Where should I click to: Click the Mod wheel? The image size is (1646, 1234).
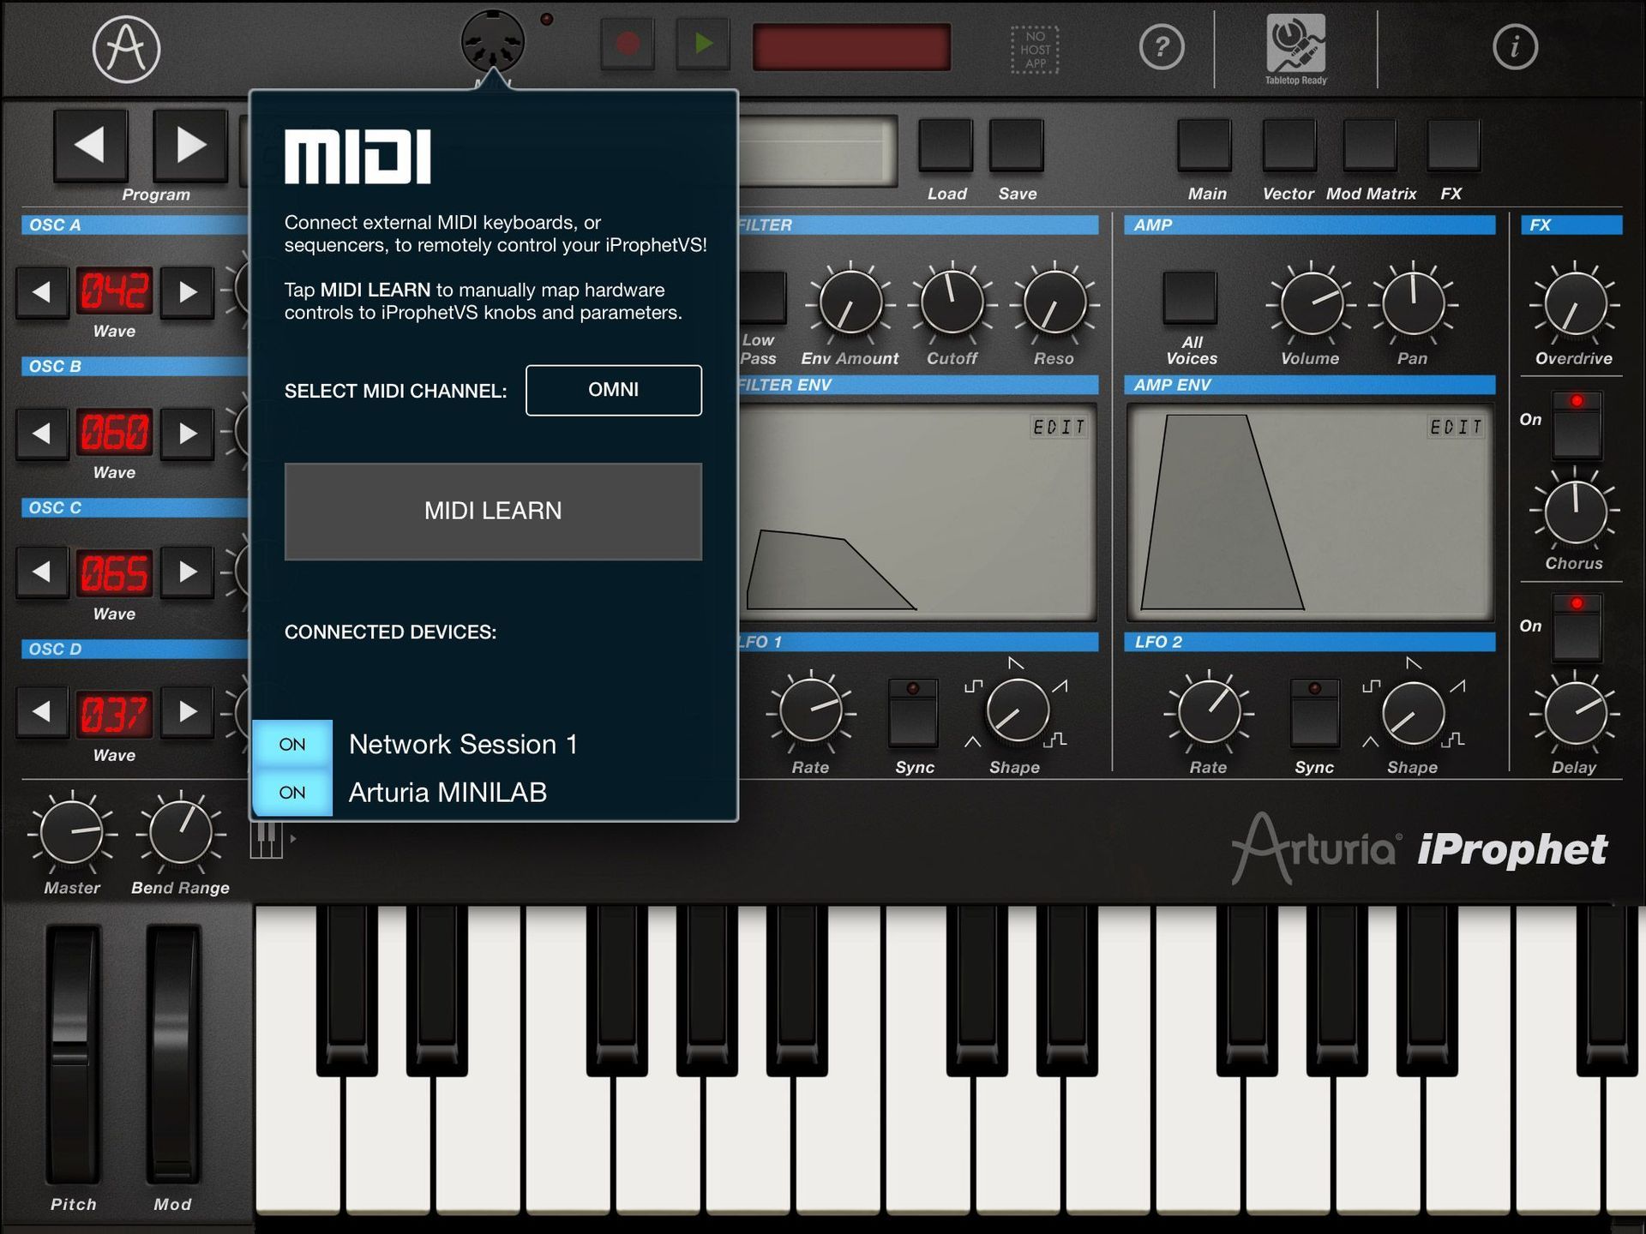(173, 1054)
